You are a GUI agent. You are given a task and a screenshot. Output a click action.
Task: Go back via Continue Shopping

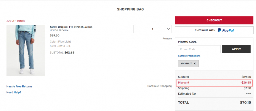(x=160, y=86)
